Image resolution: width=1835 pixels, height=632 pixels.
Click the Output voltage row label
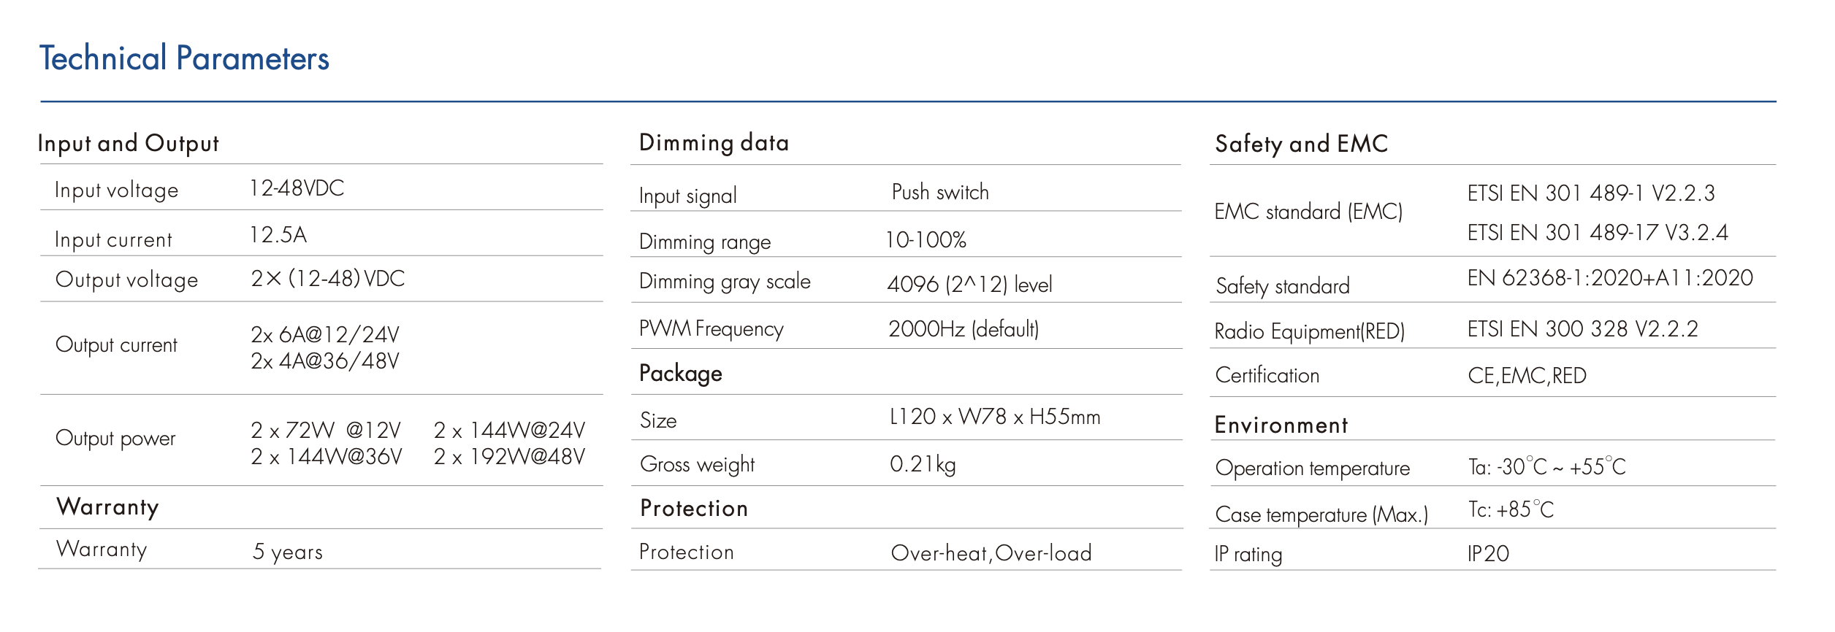[126, 280]
